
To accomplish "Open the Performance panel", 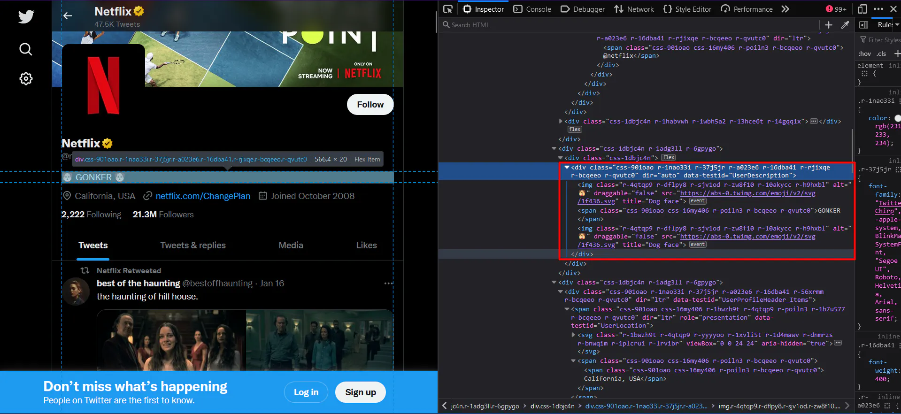I will [747, 9].
